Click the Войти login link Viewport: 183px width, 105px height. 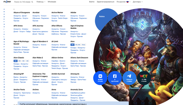[92, 2]
